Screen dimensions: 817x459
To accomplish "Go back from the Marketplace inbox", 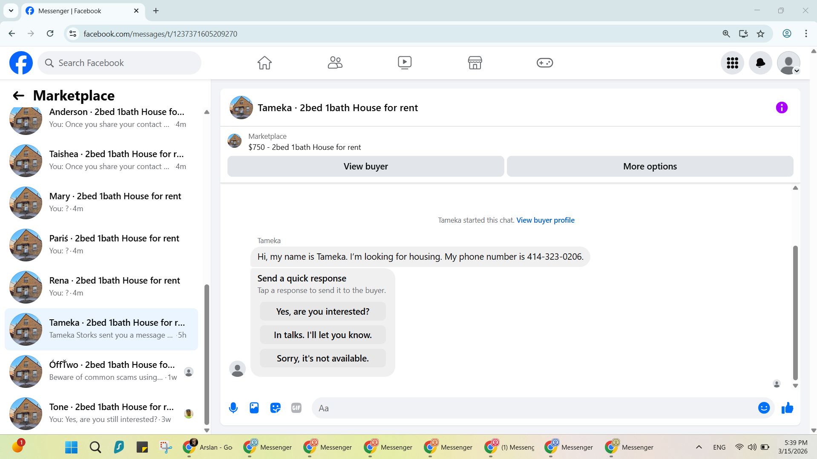I will 18,95.
